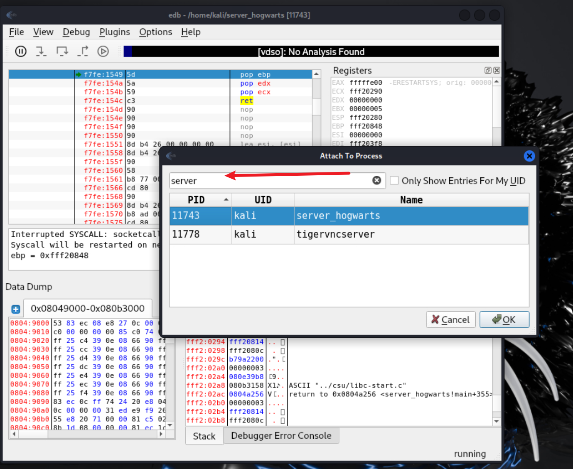Sort process list by Name column header
The width and height of the screenshot is (573, 469).
pos(411,200)
